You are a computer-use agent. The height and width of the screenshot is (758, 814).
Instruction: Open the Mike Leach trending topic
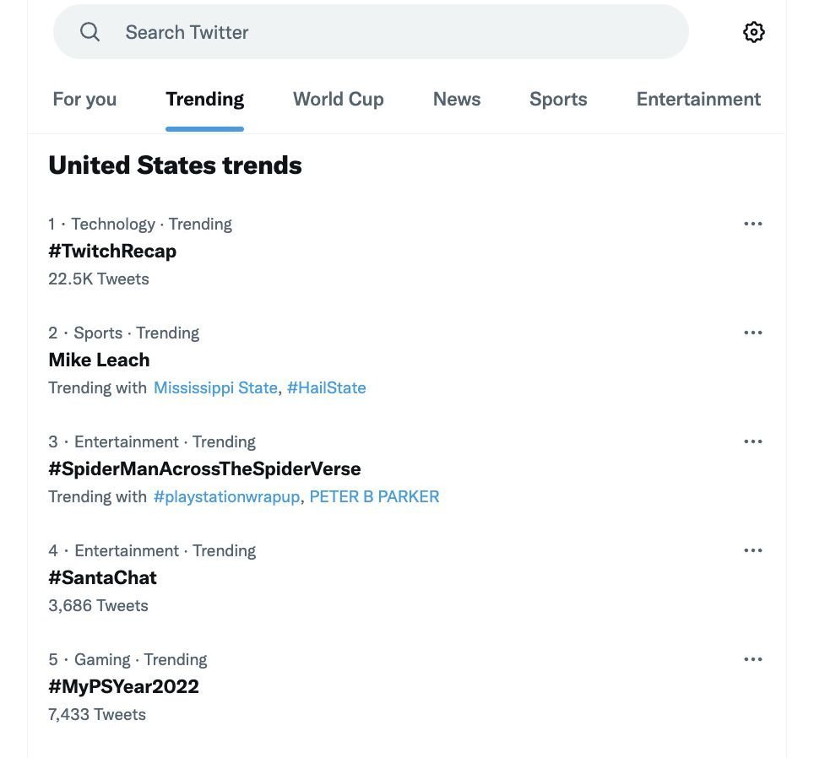click(x=99, y=360)
